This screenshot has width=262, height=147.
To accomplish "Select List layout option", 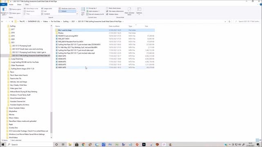I will [x=44, y=11].
